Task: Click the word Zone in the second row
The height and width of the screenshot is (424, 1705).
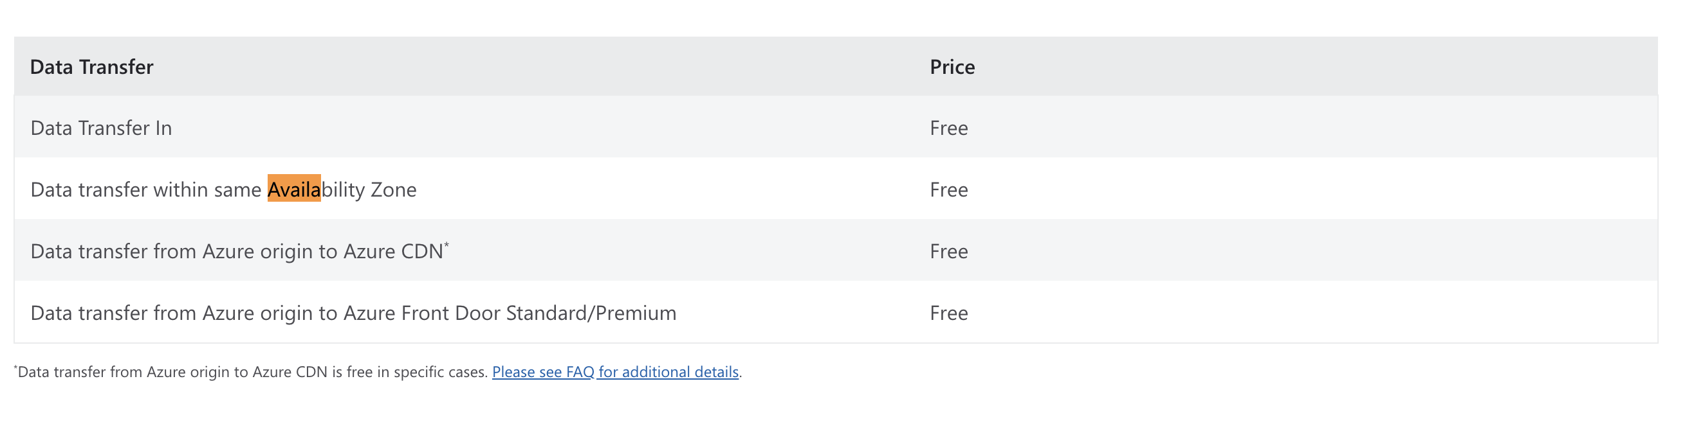Action: pos(393,190)
